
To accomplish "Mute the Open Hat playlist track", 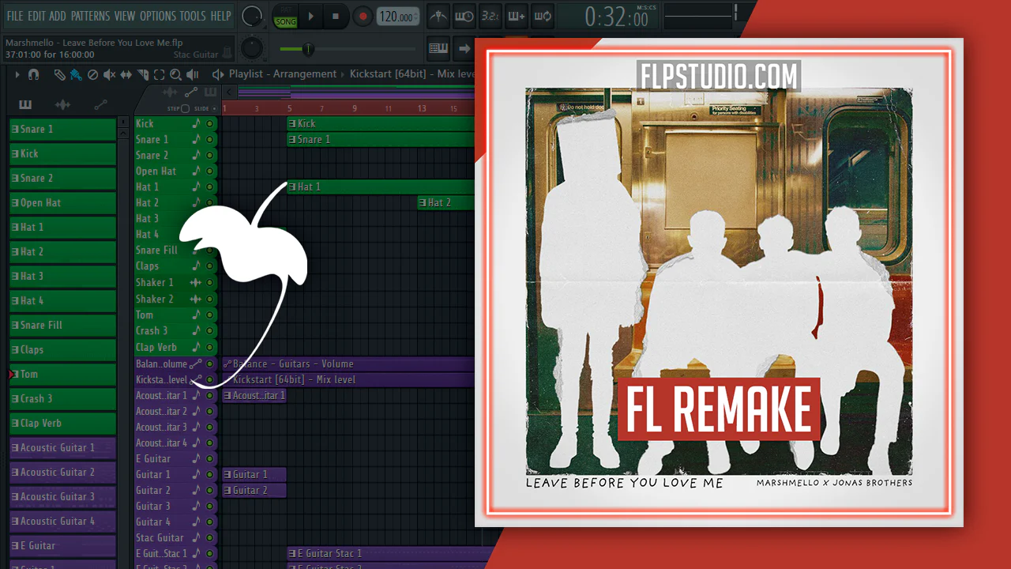I will (x=209, y=171).
